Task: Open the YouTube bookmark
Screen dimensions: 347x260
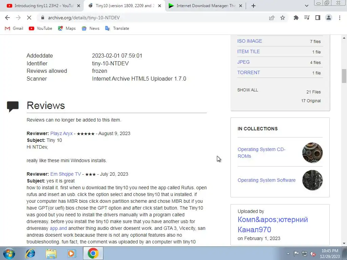Action: pos(41,28)
